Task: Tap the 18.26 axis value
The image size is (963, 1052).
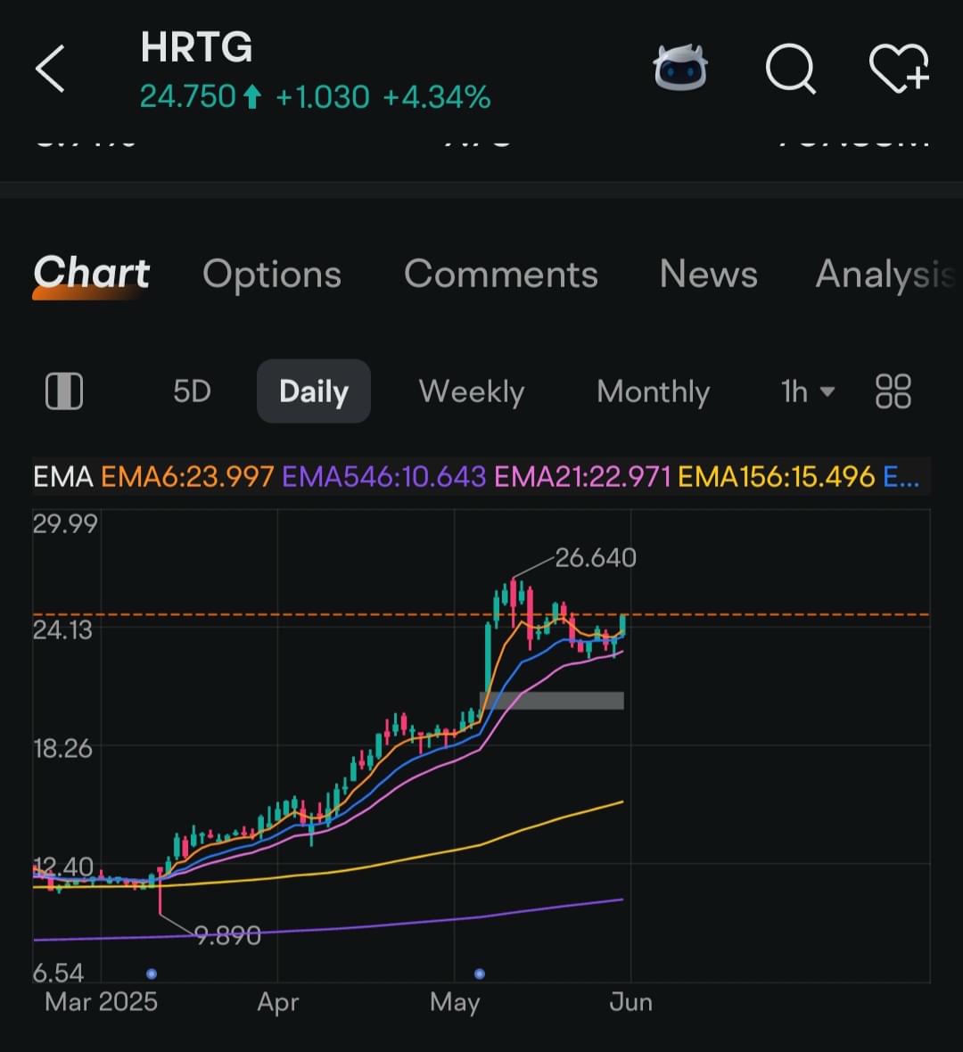Action: [62, 748]
